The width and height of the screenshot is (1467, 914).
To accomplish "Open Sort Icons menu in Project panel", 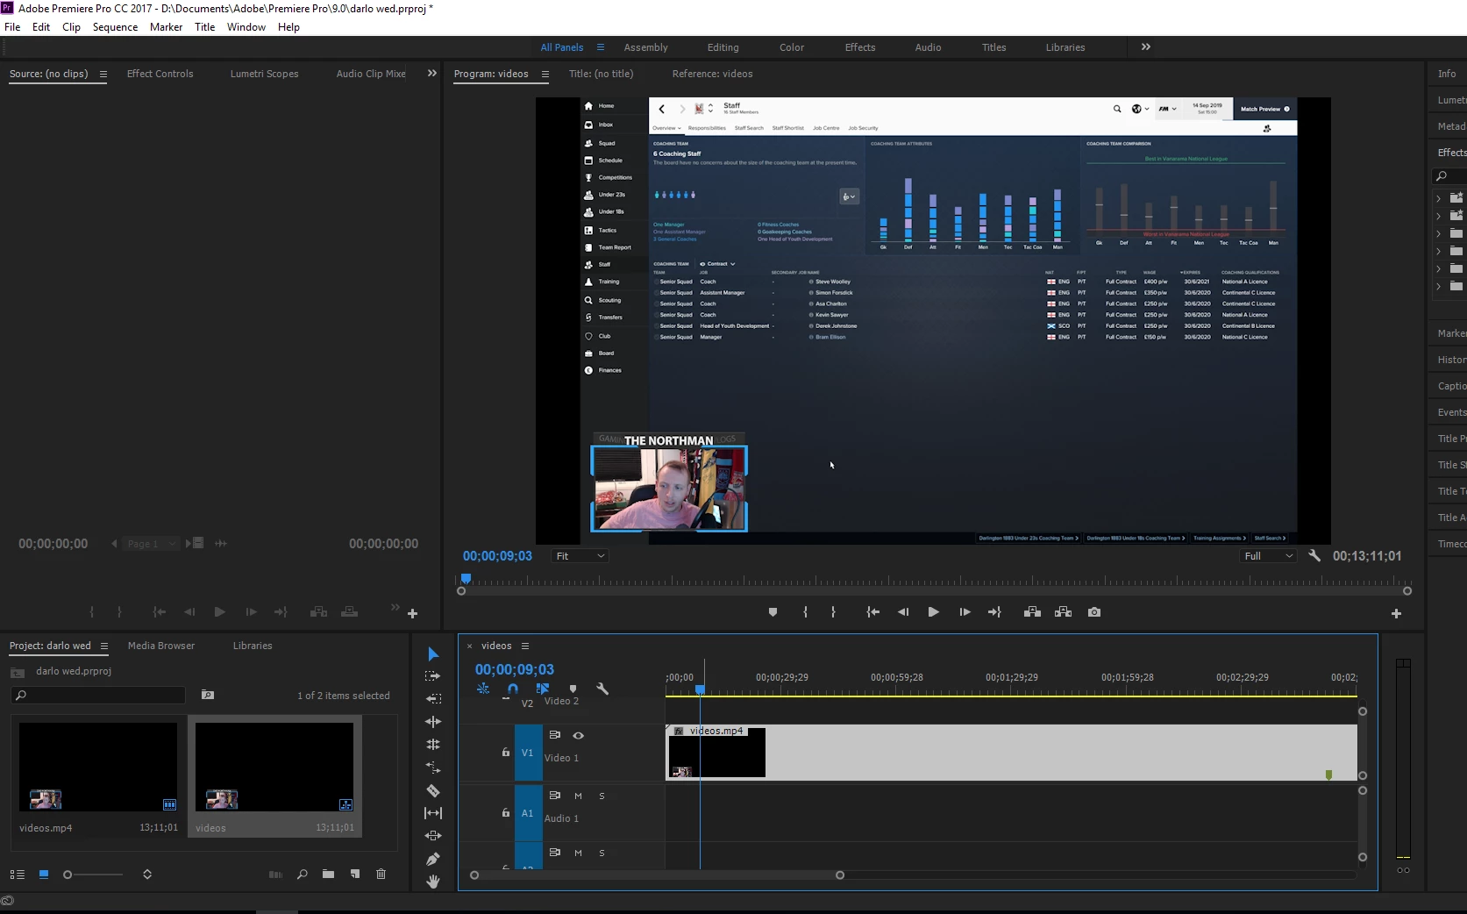I will click(147, 875).
